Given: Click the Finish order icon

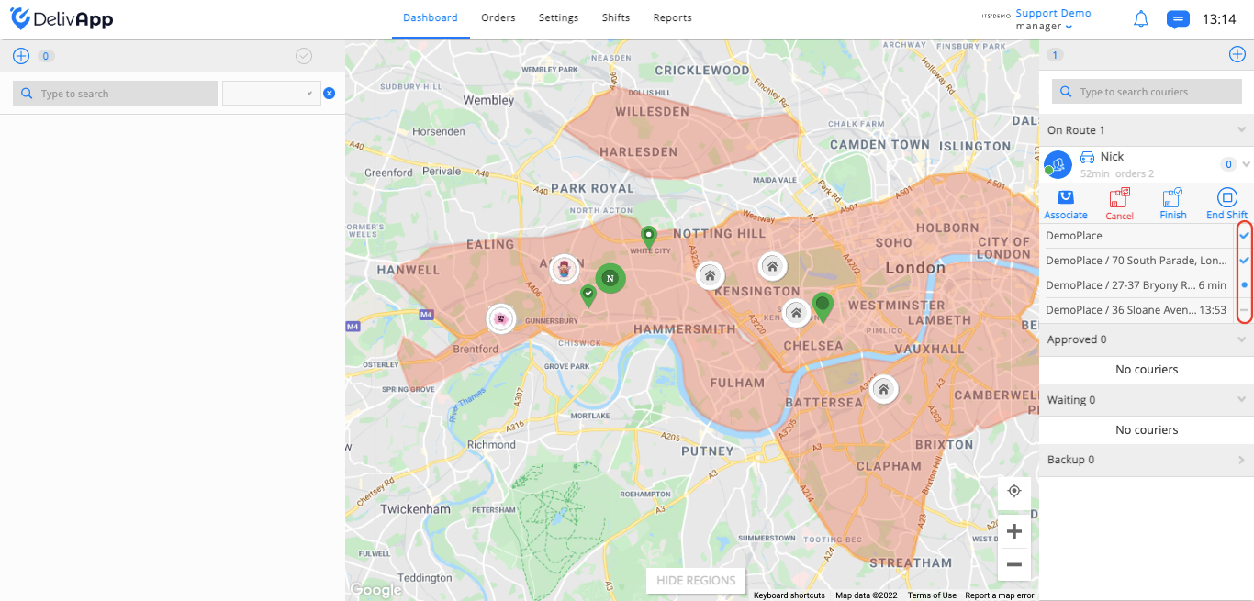Looking at the screenshot, I should point(1172,197).
